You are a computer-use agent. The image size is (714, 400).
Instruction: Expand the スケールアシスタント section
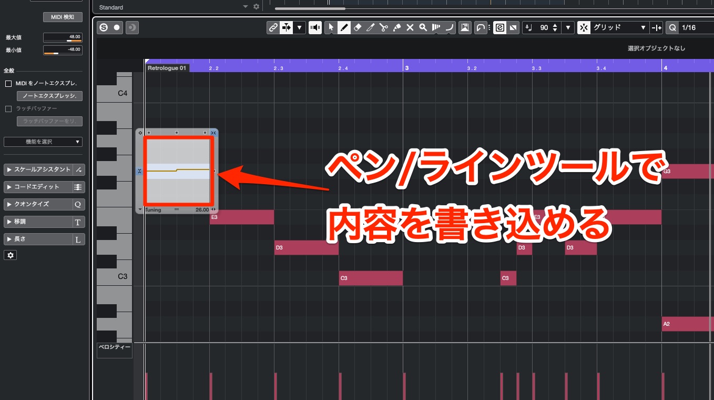pyautogui.click(x=38, y=169)
